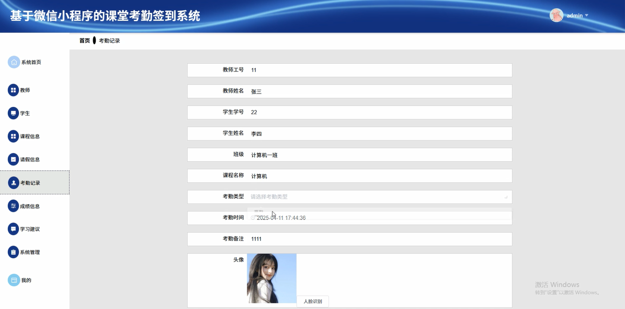
Task: Open 课程信息 menu item
Action: coord(35,136)
